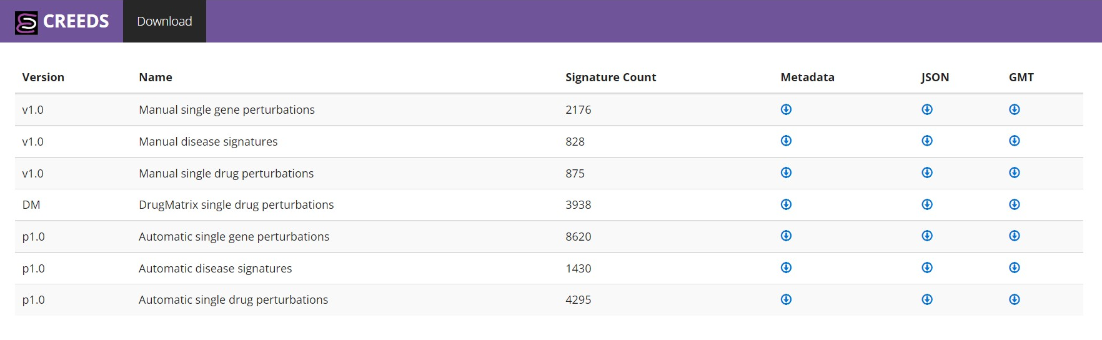1102x340 pixels.
Task: Download JSON for Manual single drug perturbations
Action: (x=927, y=172)
